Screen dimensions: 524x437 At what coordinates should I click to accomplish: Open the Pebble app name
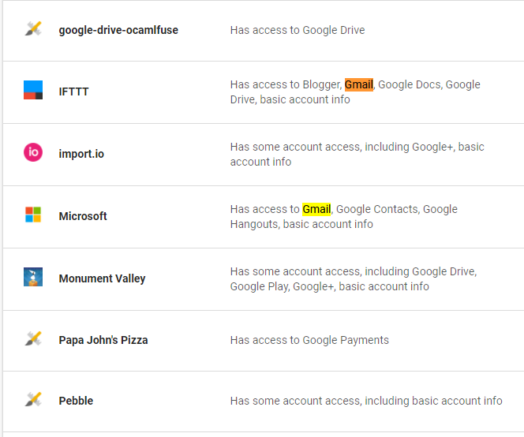(x=76, y=401)
